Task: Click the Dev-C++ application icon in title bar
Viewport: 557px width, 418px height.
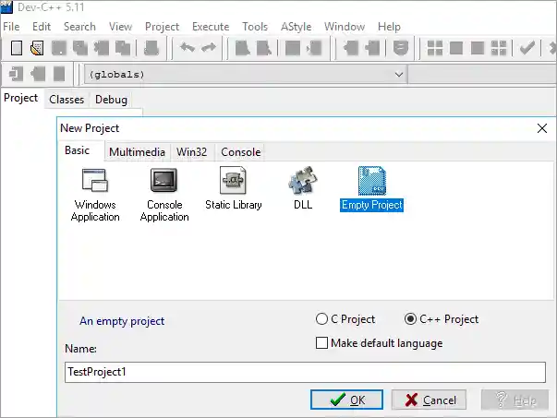Action: 6,6
